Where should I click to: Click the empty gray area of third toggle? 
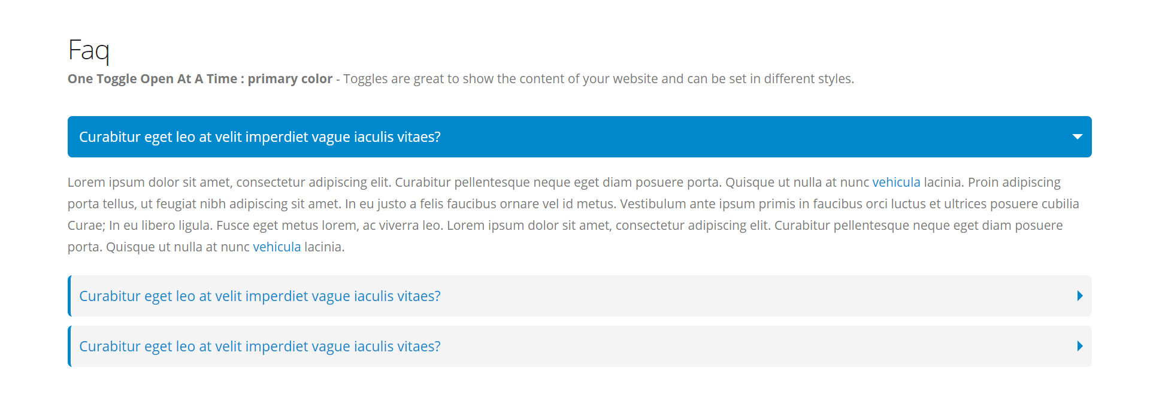click(x=755, y=346)
